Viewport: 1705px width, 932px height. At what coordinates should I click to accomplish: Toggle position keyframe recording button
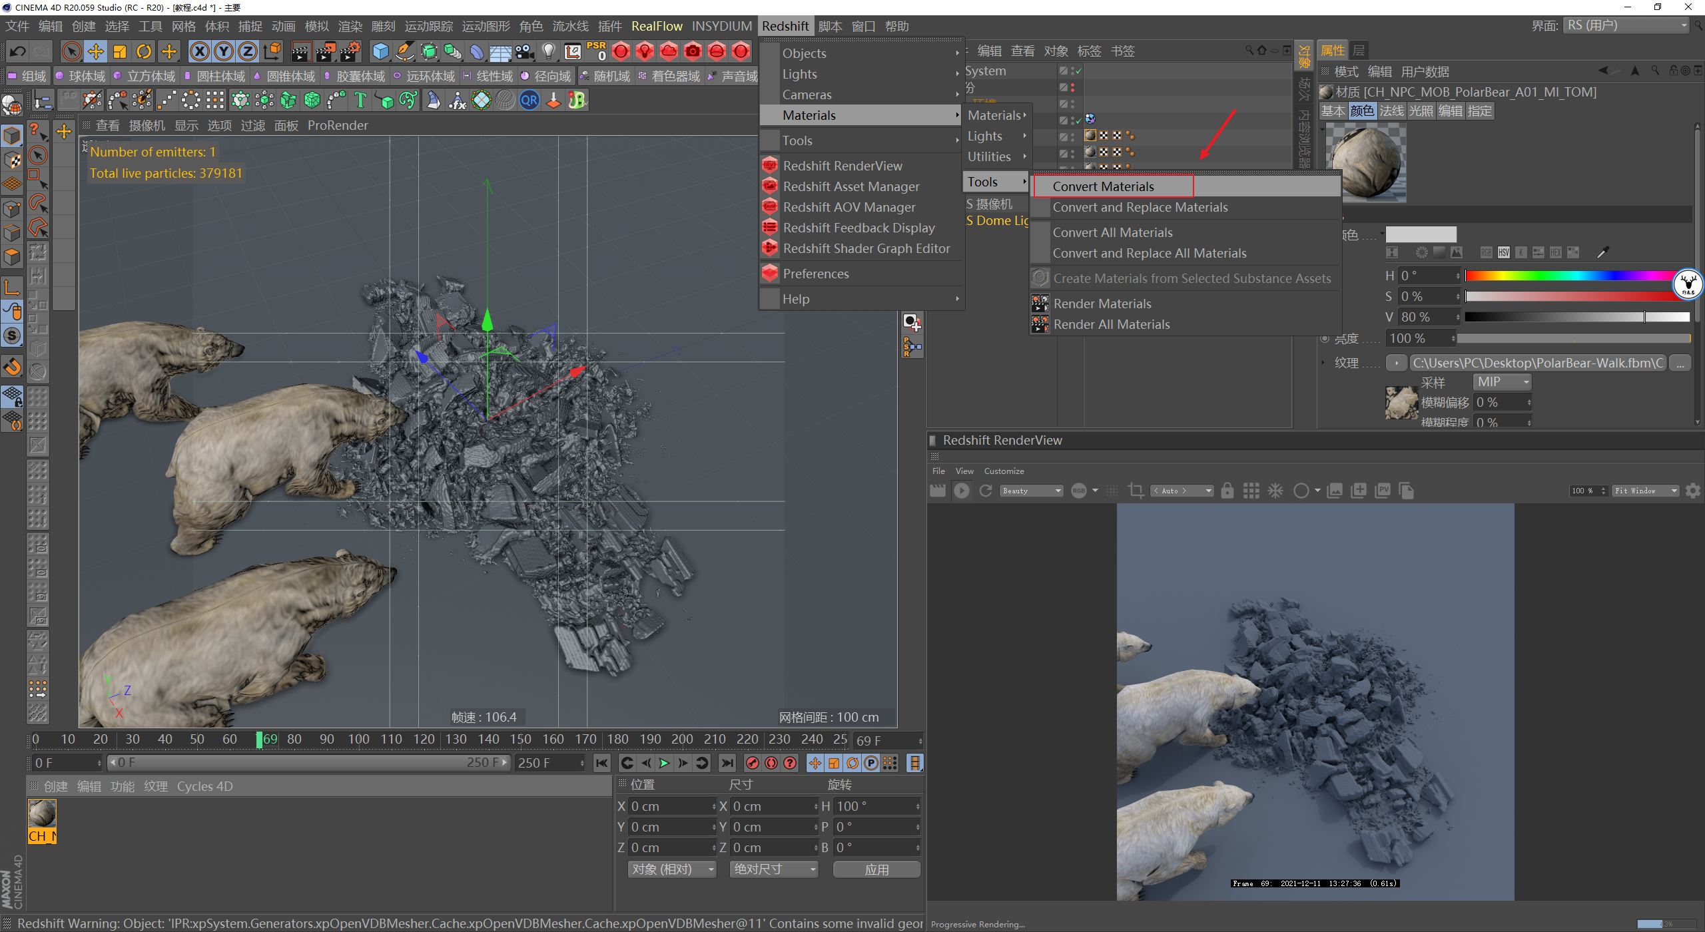click(x=815, y=763)
